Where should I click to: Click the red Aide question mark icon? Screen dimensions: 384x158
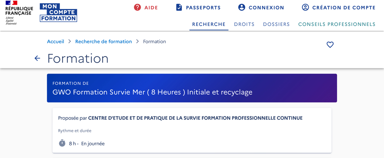[137, 8]
